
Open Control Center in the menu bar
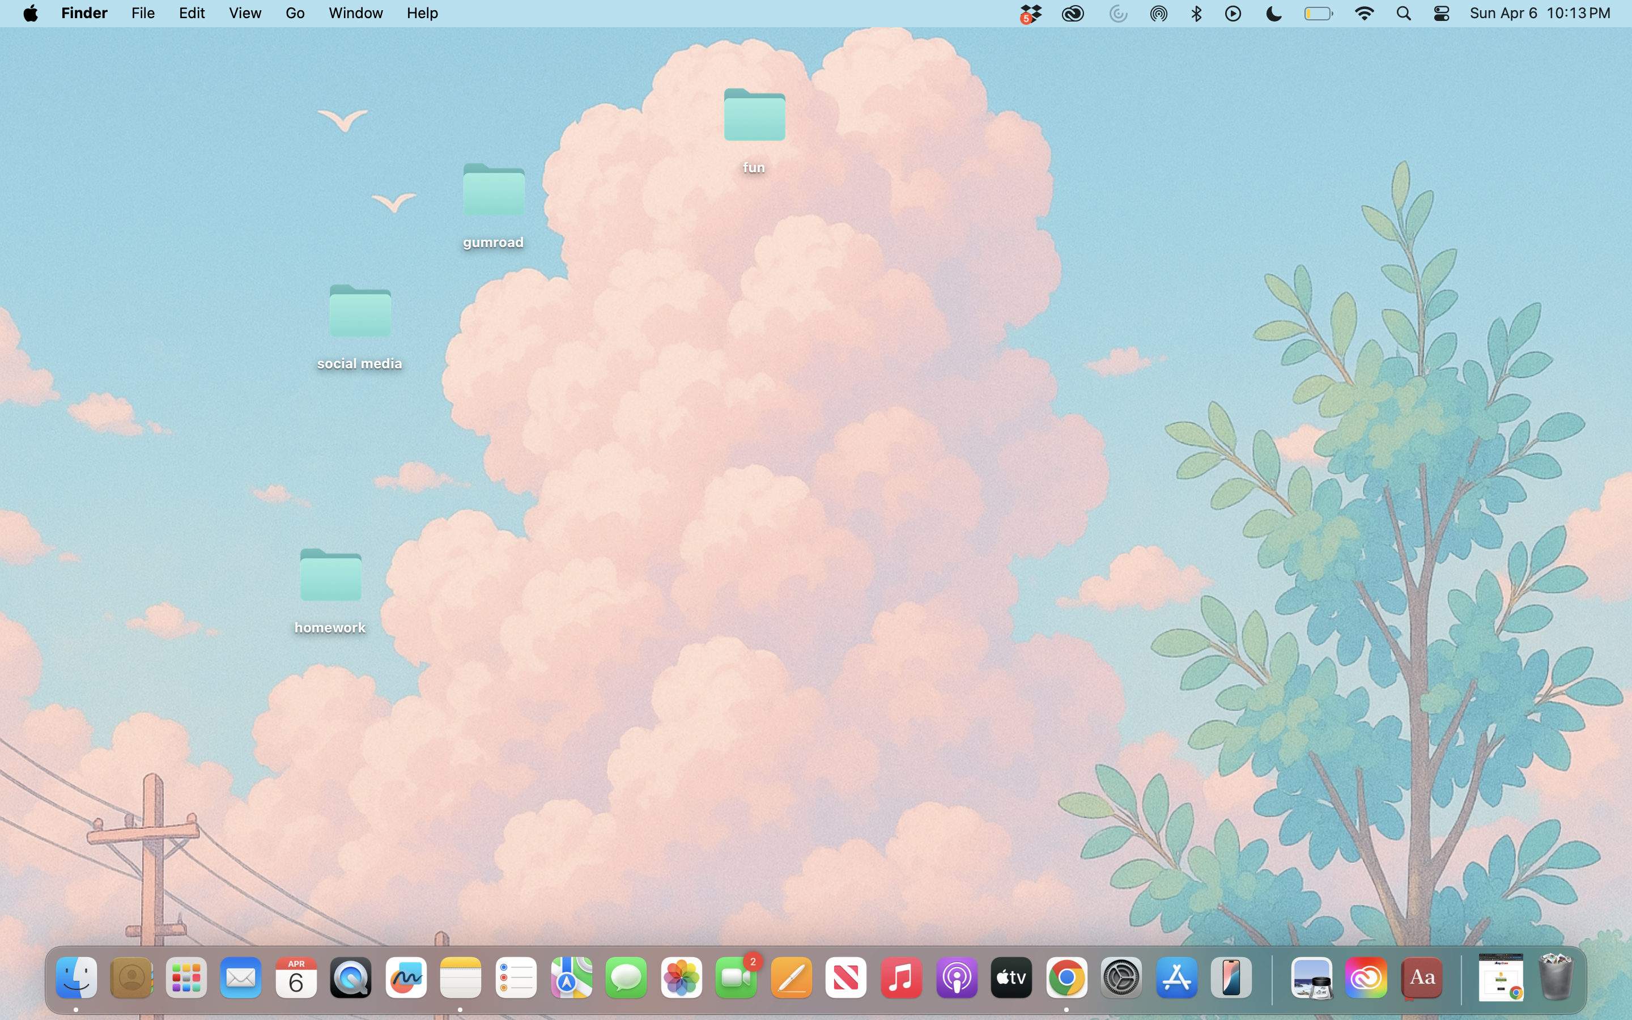(x=1442, y=14)
